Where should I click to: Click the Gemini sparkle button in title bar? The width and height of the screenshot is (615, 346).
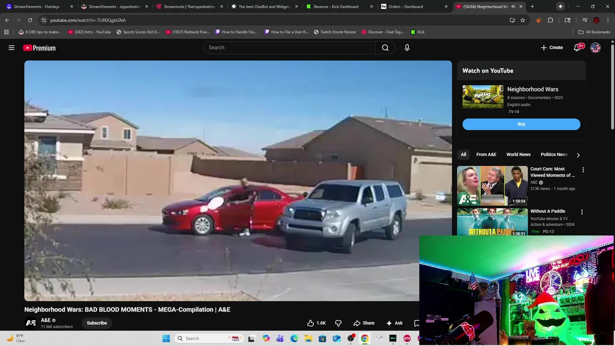click(560, 7)
